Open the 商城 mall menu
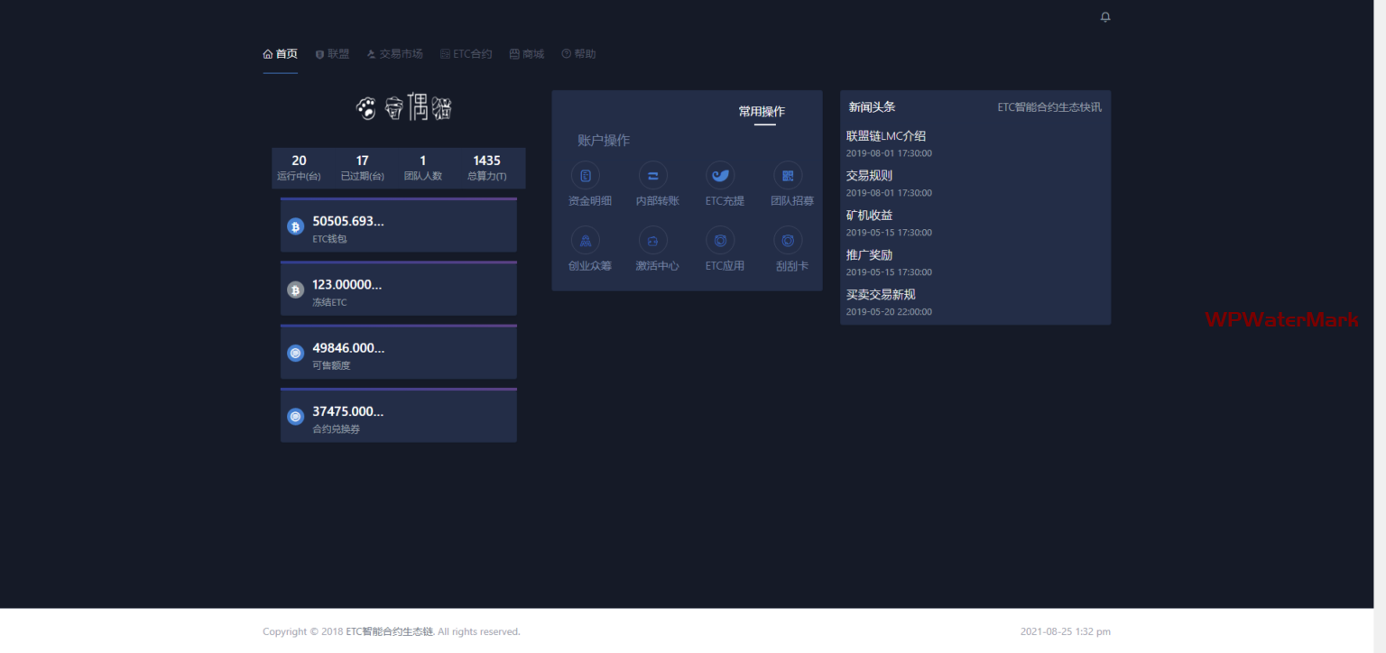1386x653 pixels. 527,54
